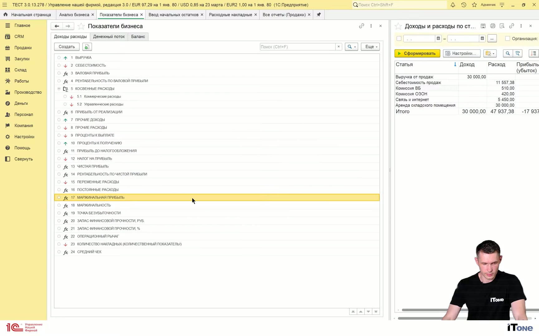Add Показатели бизнеса to favorites star

click(x=81, y=26)
